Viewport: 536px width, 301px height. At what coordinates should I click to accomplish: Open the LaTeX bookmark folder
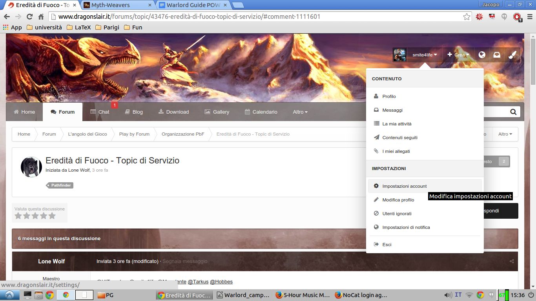pos(78,27)
